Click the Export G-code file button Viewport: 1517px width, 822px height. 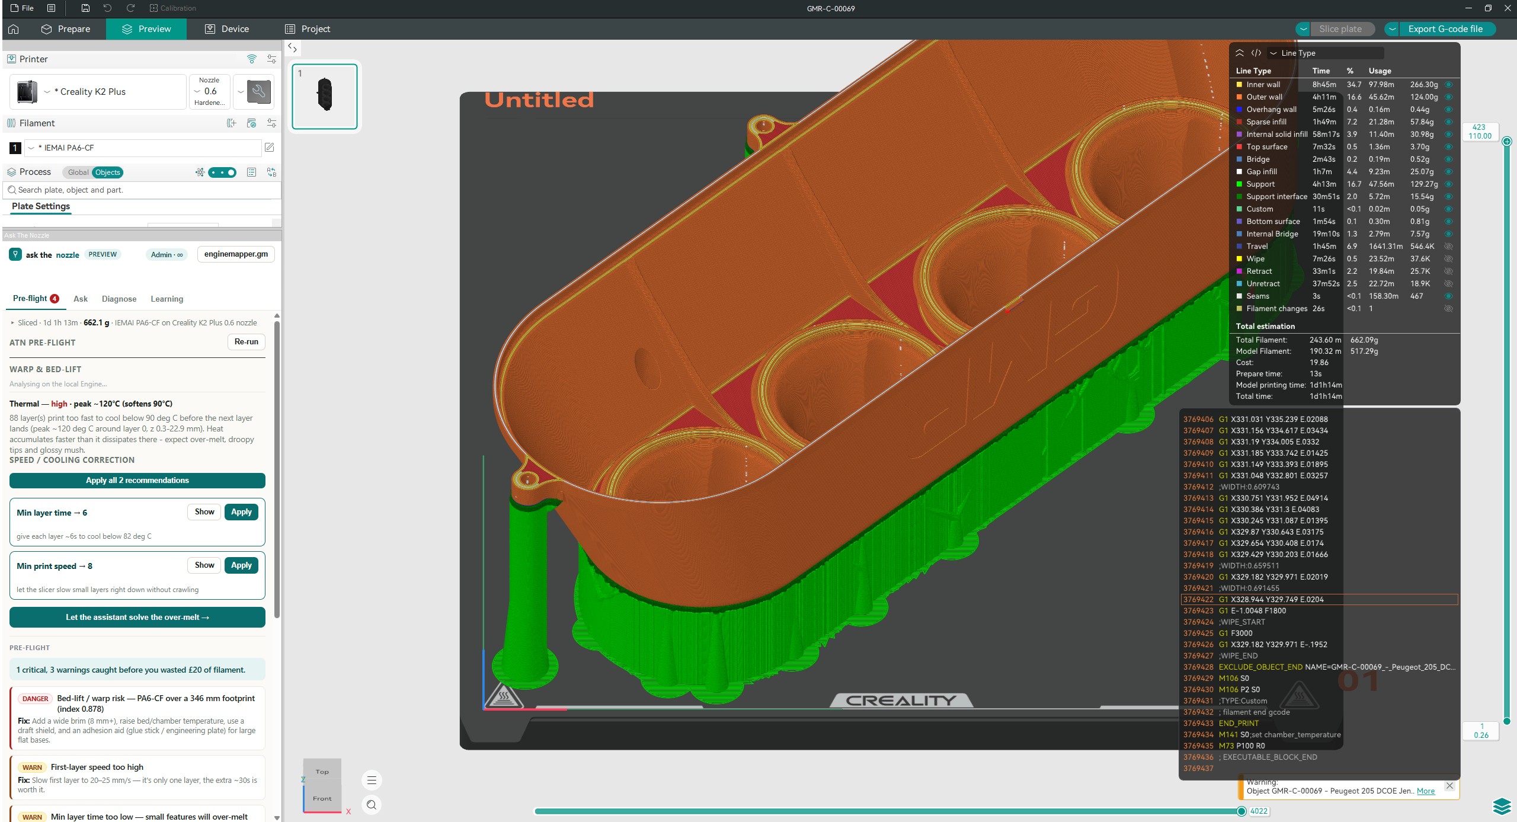pyautogui.click(x=1446, y=29)
